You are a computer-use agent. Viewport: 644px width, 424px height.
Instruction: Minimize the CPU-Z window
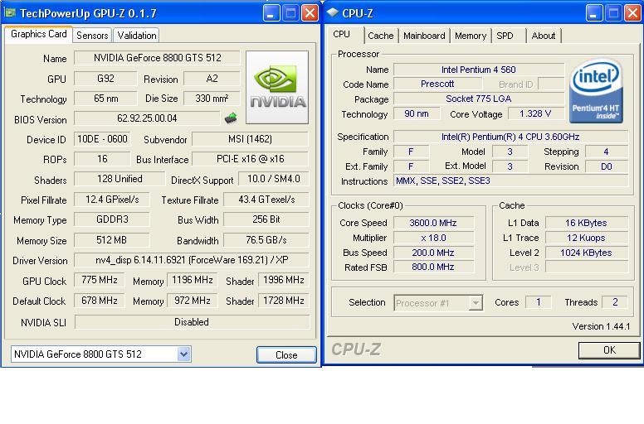click(594, 13)
